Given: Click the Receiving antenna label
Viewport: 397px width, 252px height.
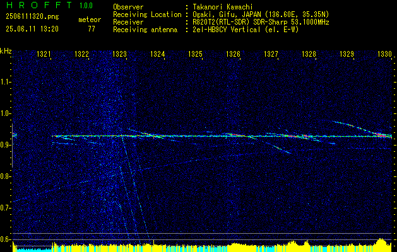Looking at the screenshot, I should [145, 30].
